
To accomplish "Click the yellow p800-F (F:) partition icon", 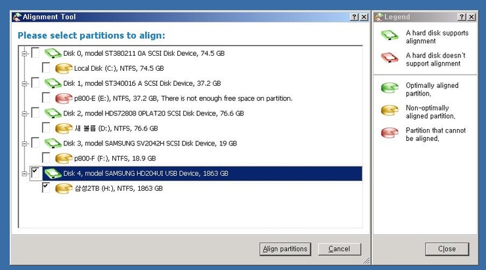I will (64, 158).
